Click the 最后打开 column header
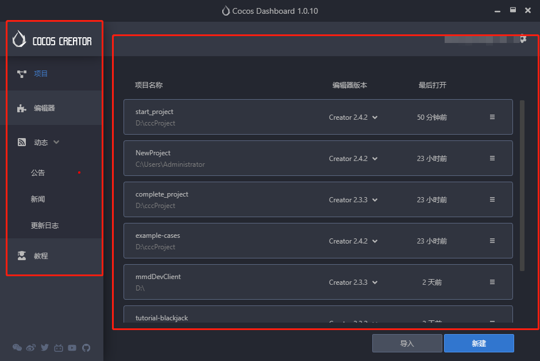540x361 pixels. pyautogui.click(x=433, y=85)
